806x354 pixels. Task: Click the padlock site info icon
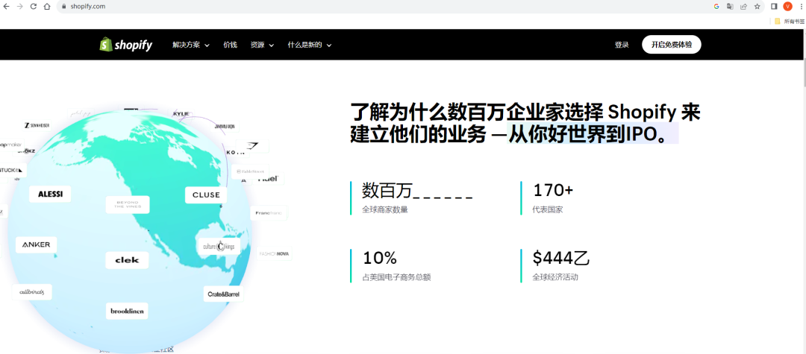64,7
